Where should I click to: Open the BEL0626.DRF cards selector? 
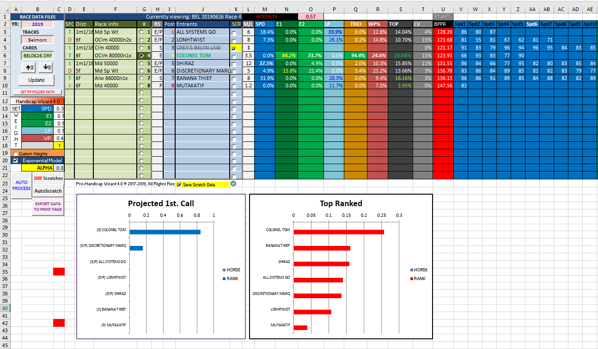click(x=37, y=55)
